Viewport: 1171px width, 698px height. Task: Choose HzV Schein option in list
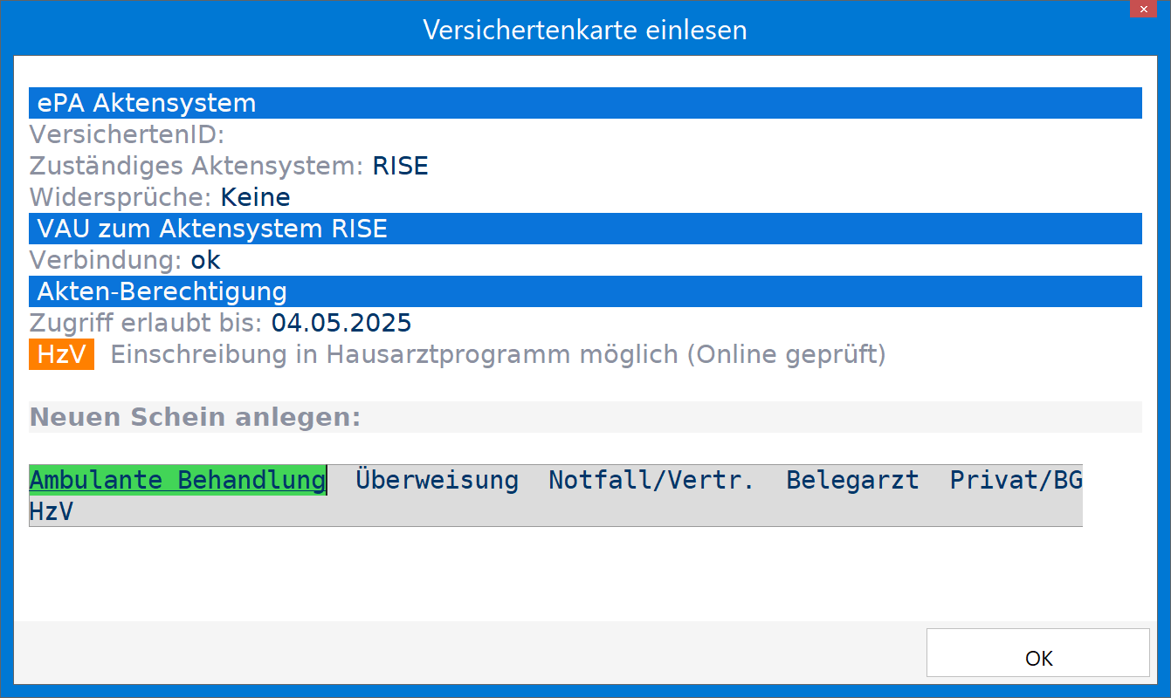52,511
